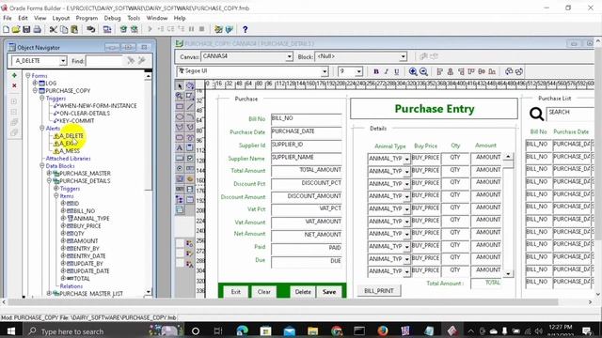
Task: Click the Clear button on the canvas
Action: (x=264, y=292)
